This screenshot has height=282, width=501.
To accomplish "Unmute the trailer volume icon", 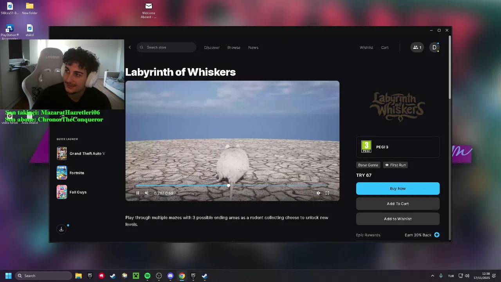I will (x=147, y=193).
